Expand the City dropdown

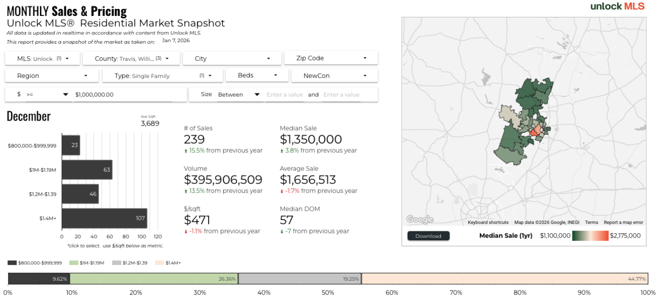231,59
